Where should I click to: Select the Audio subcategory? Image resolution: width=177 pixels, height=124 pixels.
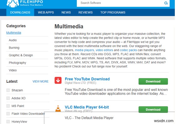(13, 40)
